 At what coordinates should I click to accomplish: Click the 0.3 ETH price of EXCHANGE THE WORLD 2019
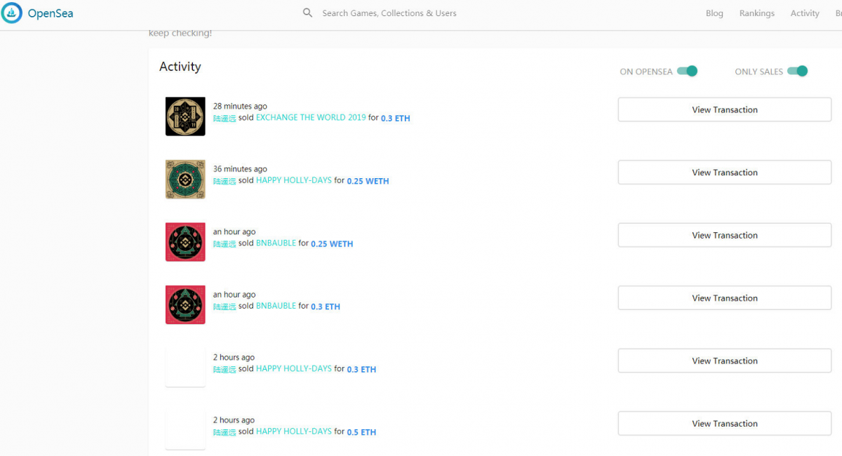396,119
